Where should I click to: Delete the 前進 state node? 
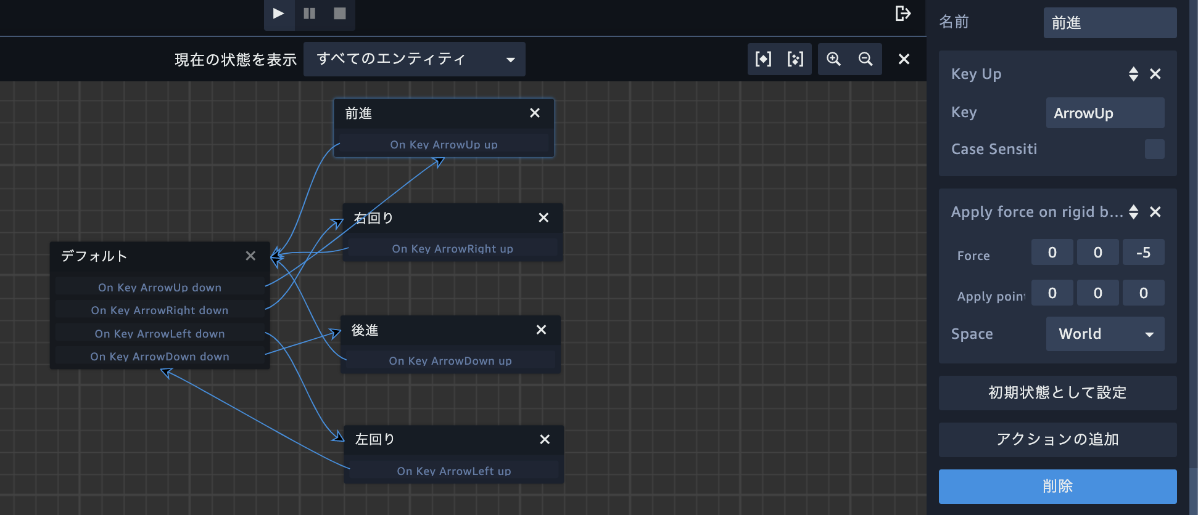click(535, 113)
